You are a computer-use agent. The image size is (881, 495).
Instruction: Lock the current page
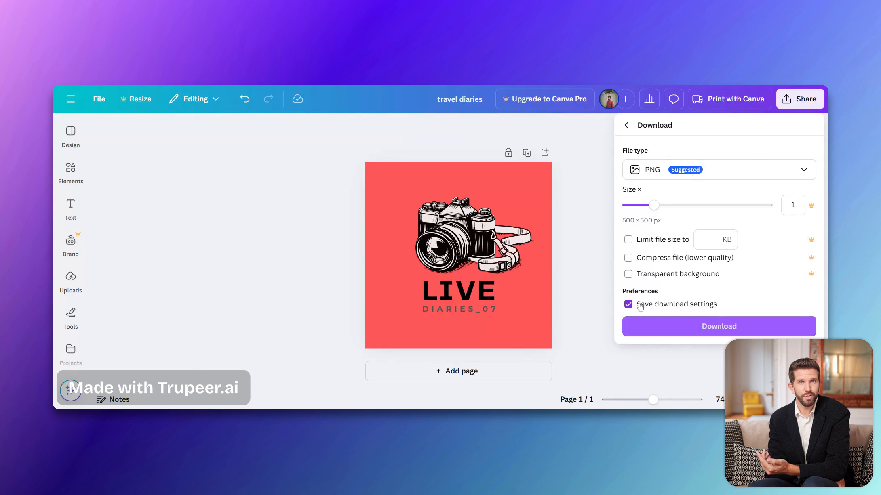coord(508,152)
